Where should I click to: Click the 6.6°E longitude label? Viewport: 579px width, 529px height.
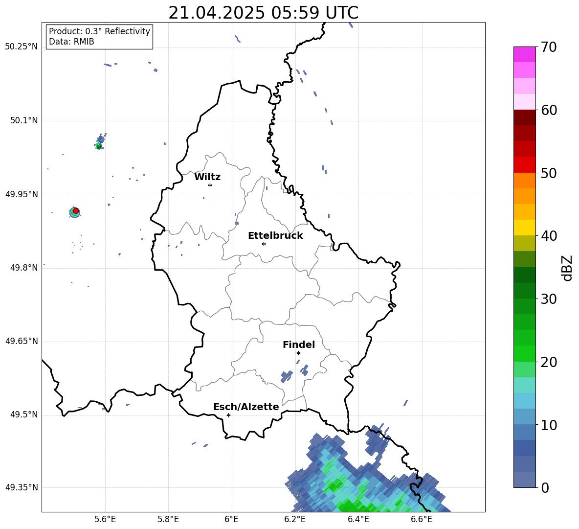[x=422, y=519]
